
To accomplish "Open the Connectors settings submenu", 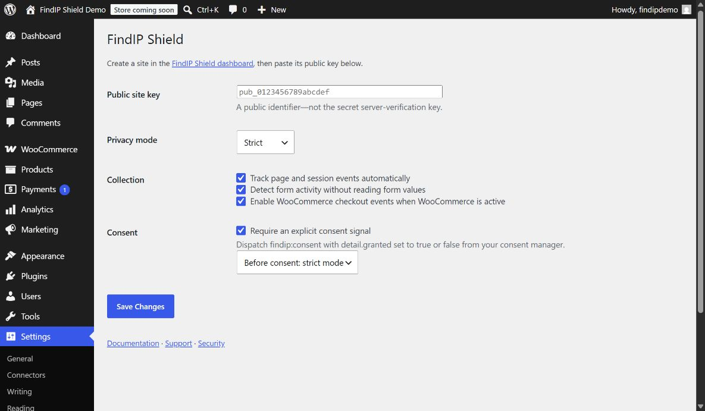I will coord(26,375).
